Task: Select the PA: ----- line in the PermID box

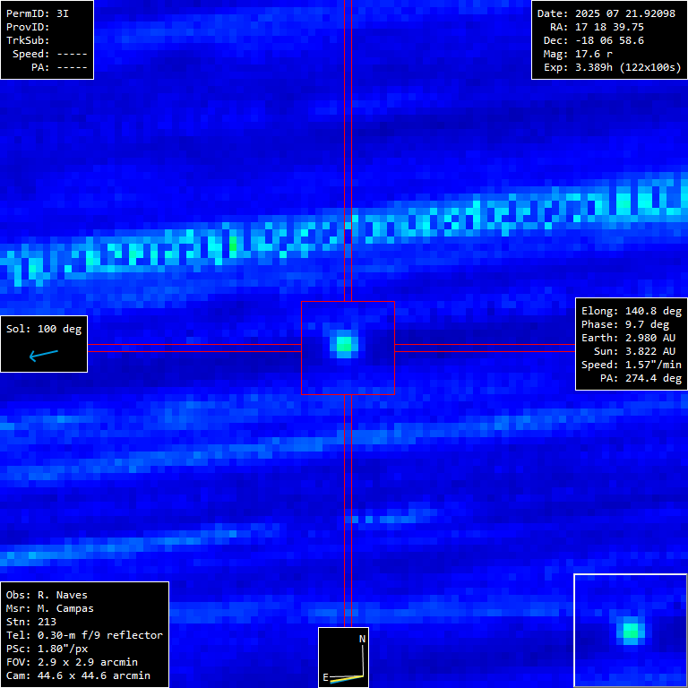Action: point(60,67)
